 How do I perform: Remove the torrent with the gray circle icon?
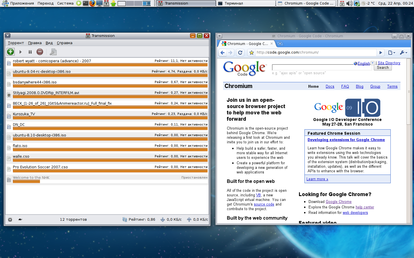40,52
